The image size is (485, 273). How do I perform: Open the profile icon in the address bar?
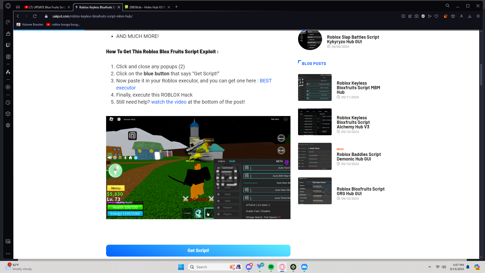[x=462, y=16]
